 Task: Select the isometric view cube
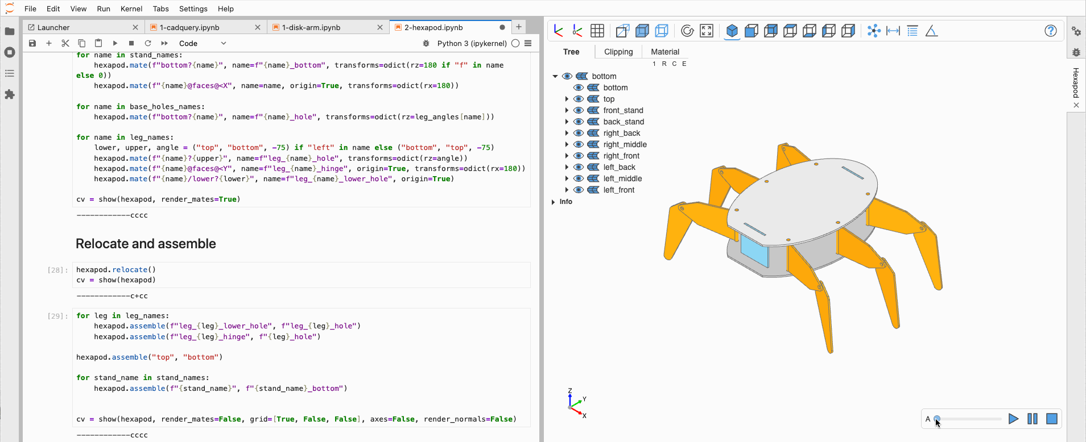(732, 31)
